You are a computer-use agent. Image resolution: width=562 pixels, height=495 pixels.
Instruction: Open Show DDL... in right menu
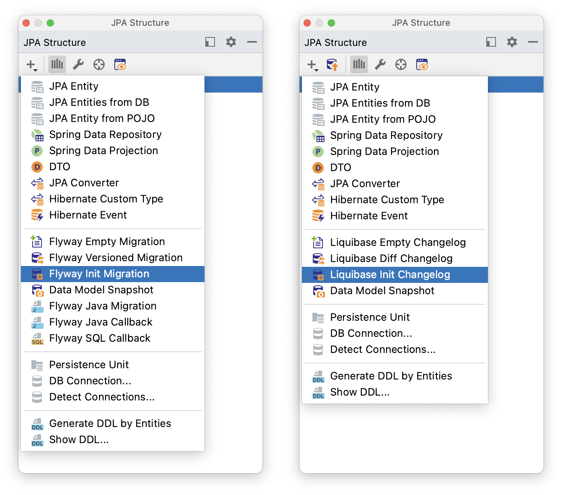point(395,392)
